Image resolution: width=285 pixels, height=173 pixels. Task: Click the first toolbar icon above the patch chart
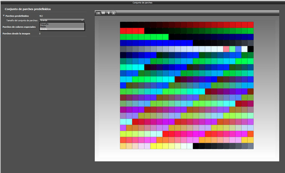98,12
